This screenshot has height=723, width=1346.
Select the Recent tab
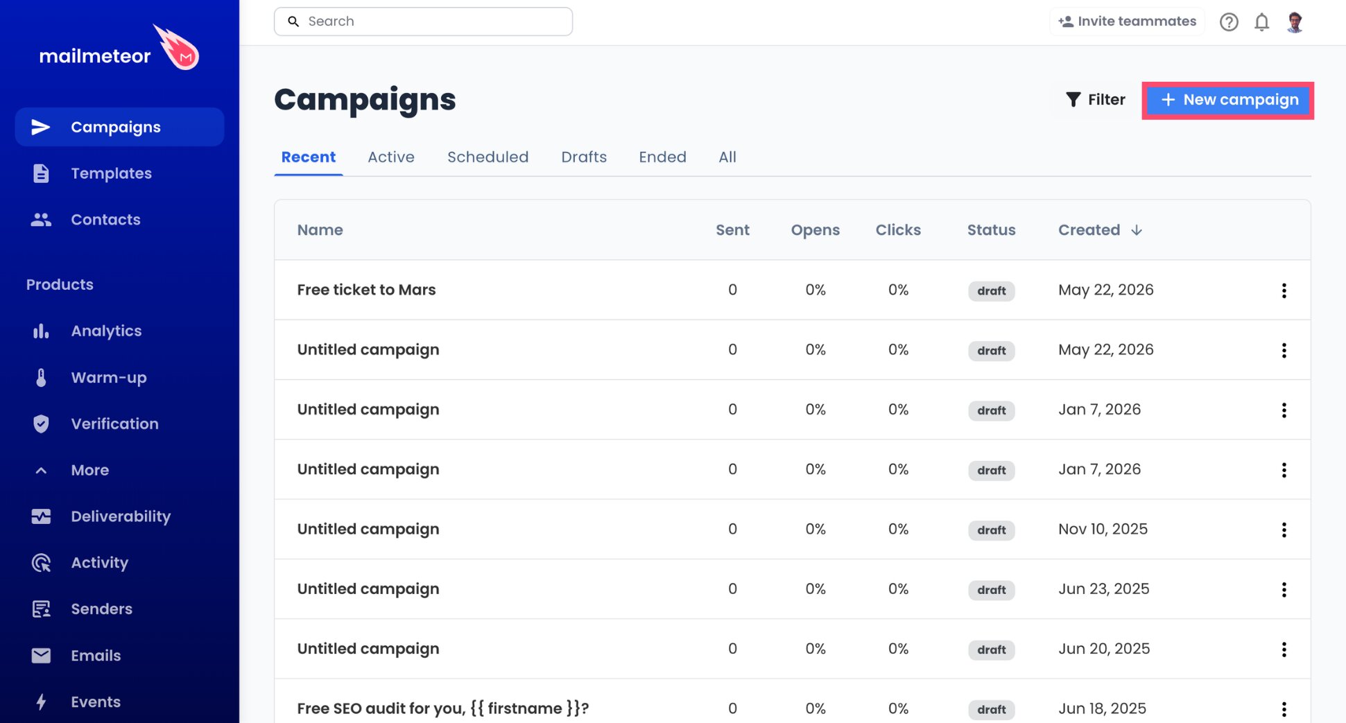309,157
